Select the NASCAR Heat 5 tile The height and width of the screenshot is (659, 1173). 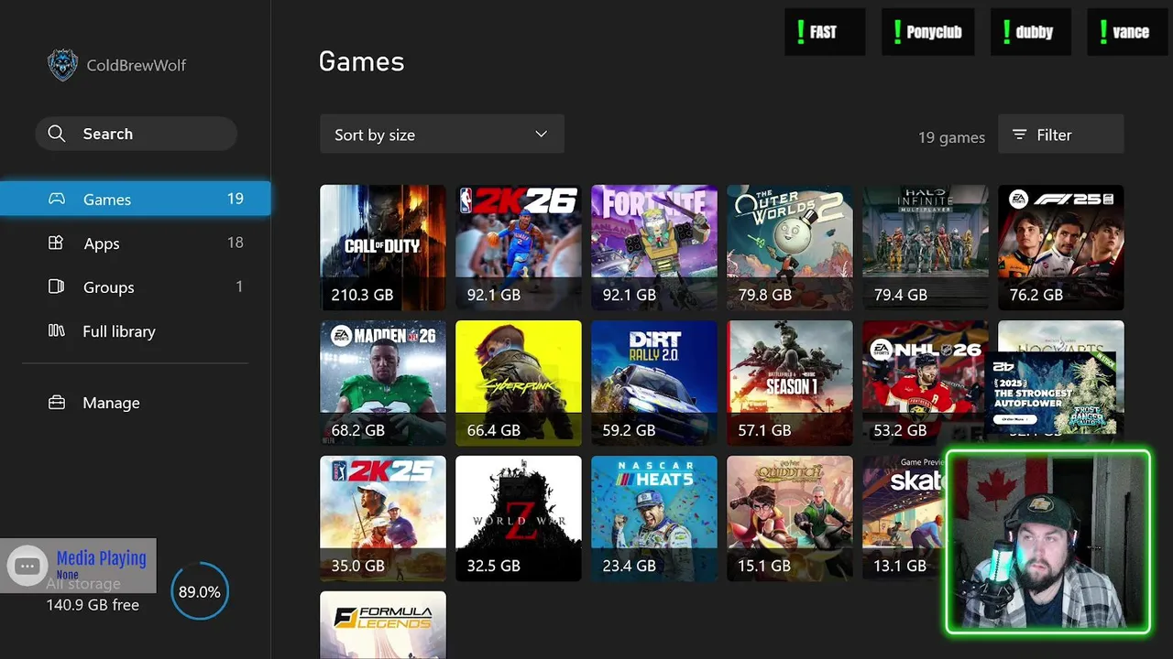(654, 518)
